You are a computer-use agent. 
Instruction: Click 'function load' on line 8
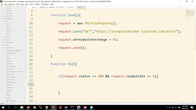63,15
